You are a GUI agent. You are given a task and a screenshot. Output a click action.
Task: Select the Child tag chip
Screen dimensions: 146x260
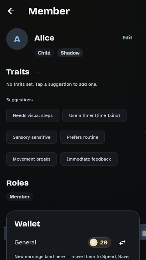(x=44, y=53)
